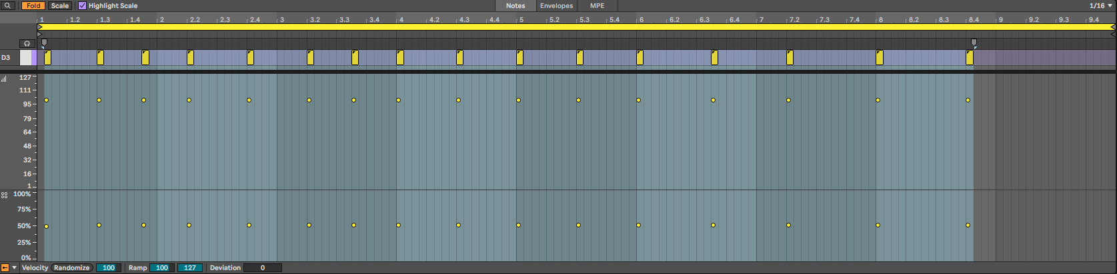Select the D3 note at bar 5
Image resolution: width=1117 pixels, height=274 pixels.
(x=520, y=58)
